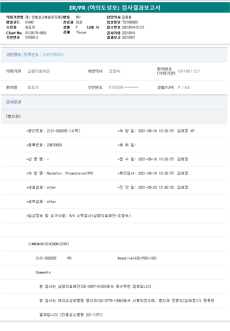Click the 안동성소병원 S21-1371 reference line
230x331 pixels.
(x=71, y=315)
